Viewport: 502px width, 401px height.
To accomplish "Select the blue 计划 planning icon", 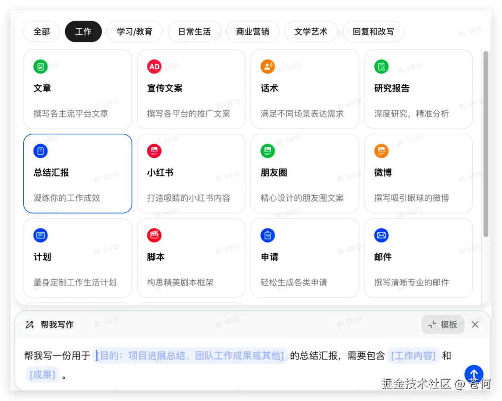I will tap(40, 235).
